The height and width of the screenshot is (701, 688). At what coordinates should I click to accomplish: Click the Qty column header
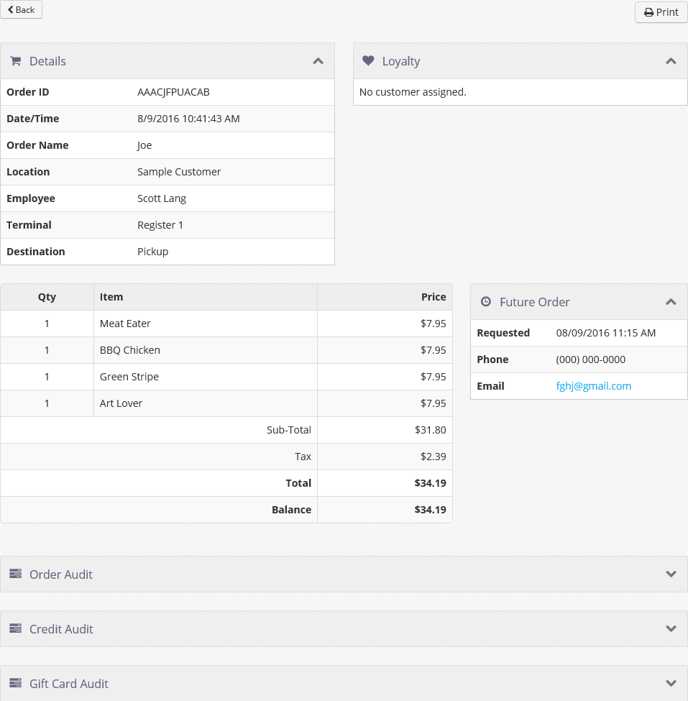point(47,298)
